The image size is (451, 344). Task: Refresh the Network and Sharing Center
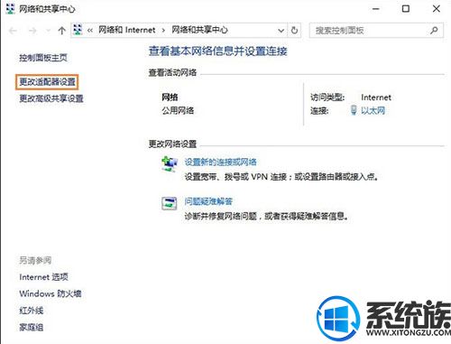click(x=294, y=31)
